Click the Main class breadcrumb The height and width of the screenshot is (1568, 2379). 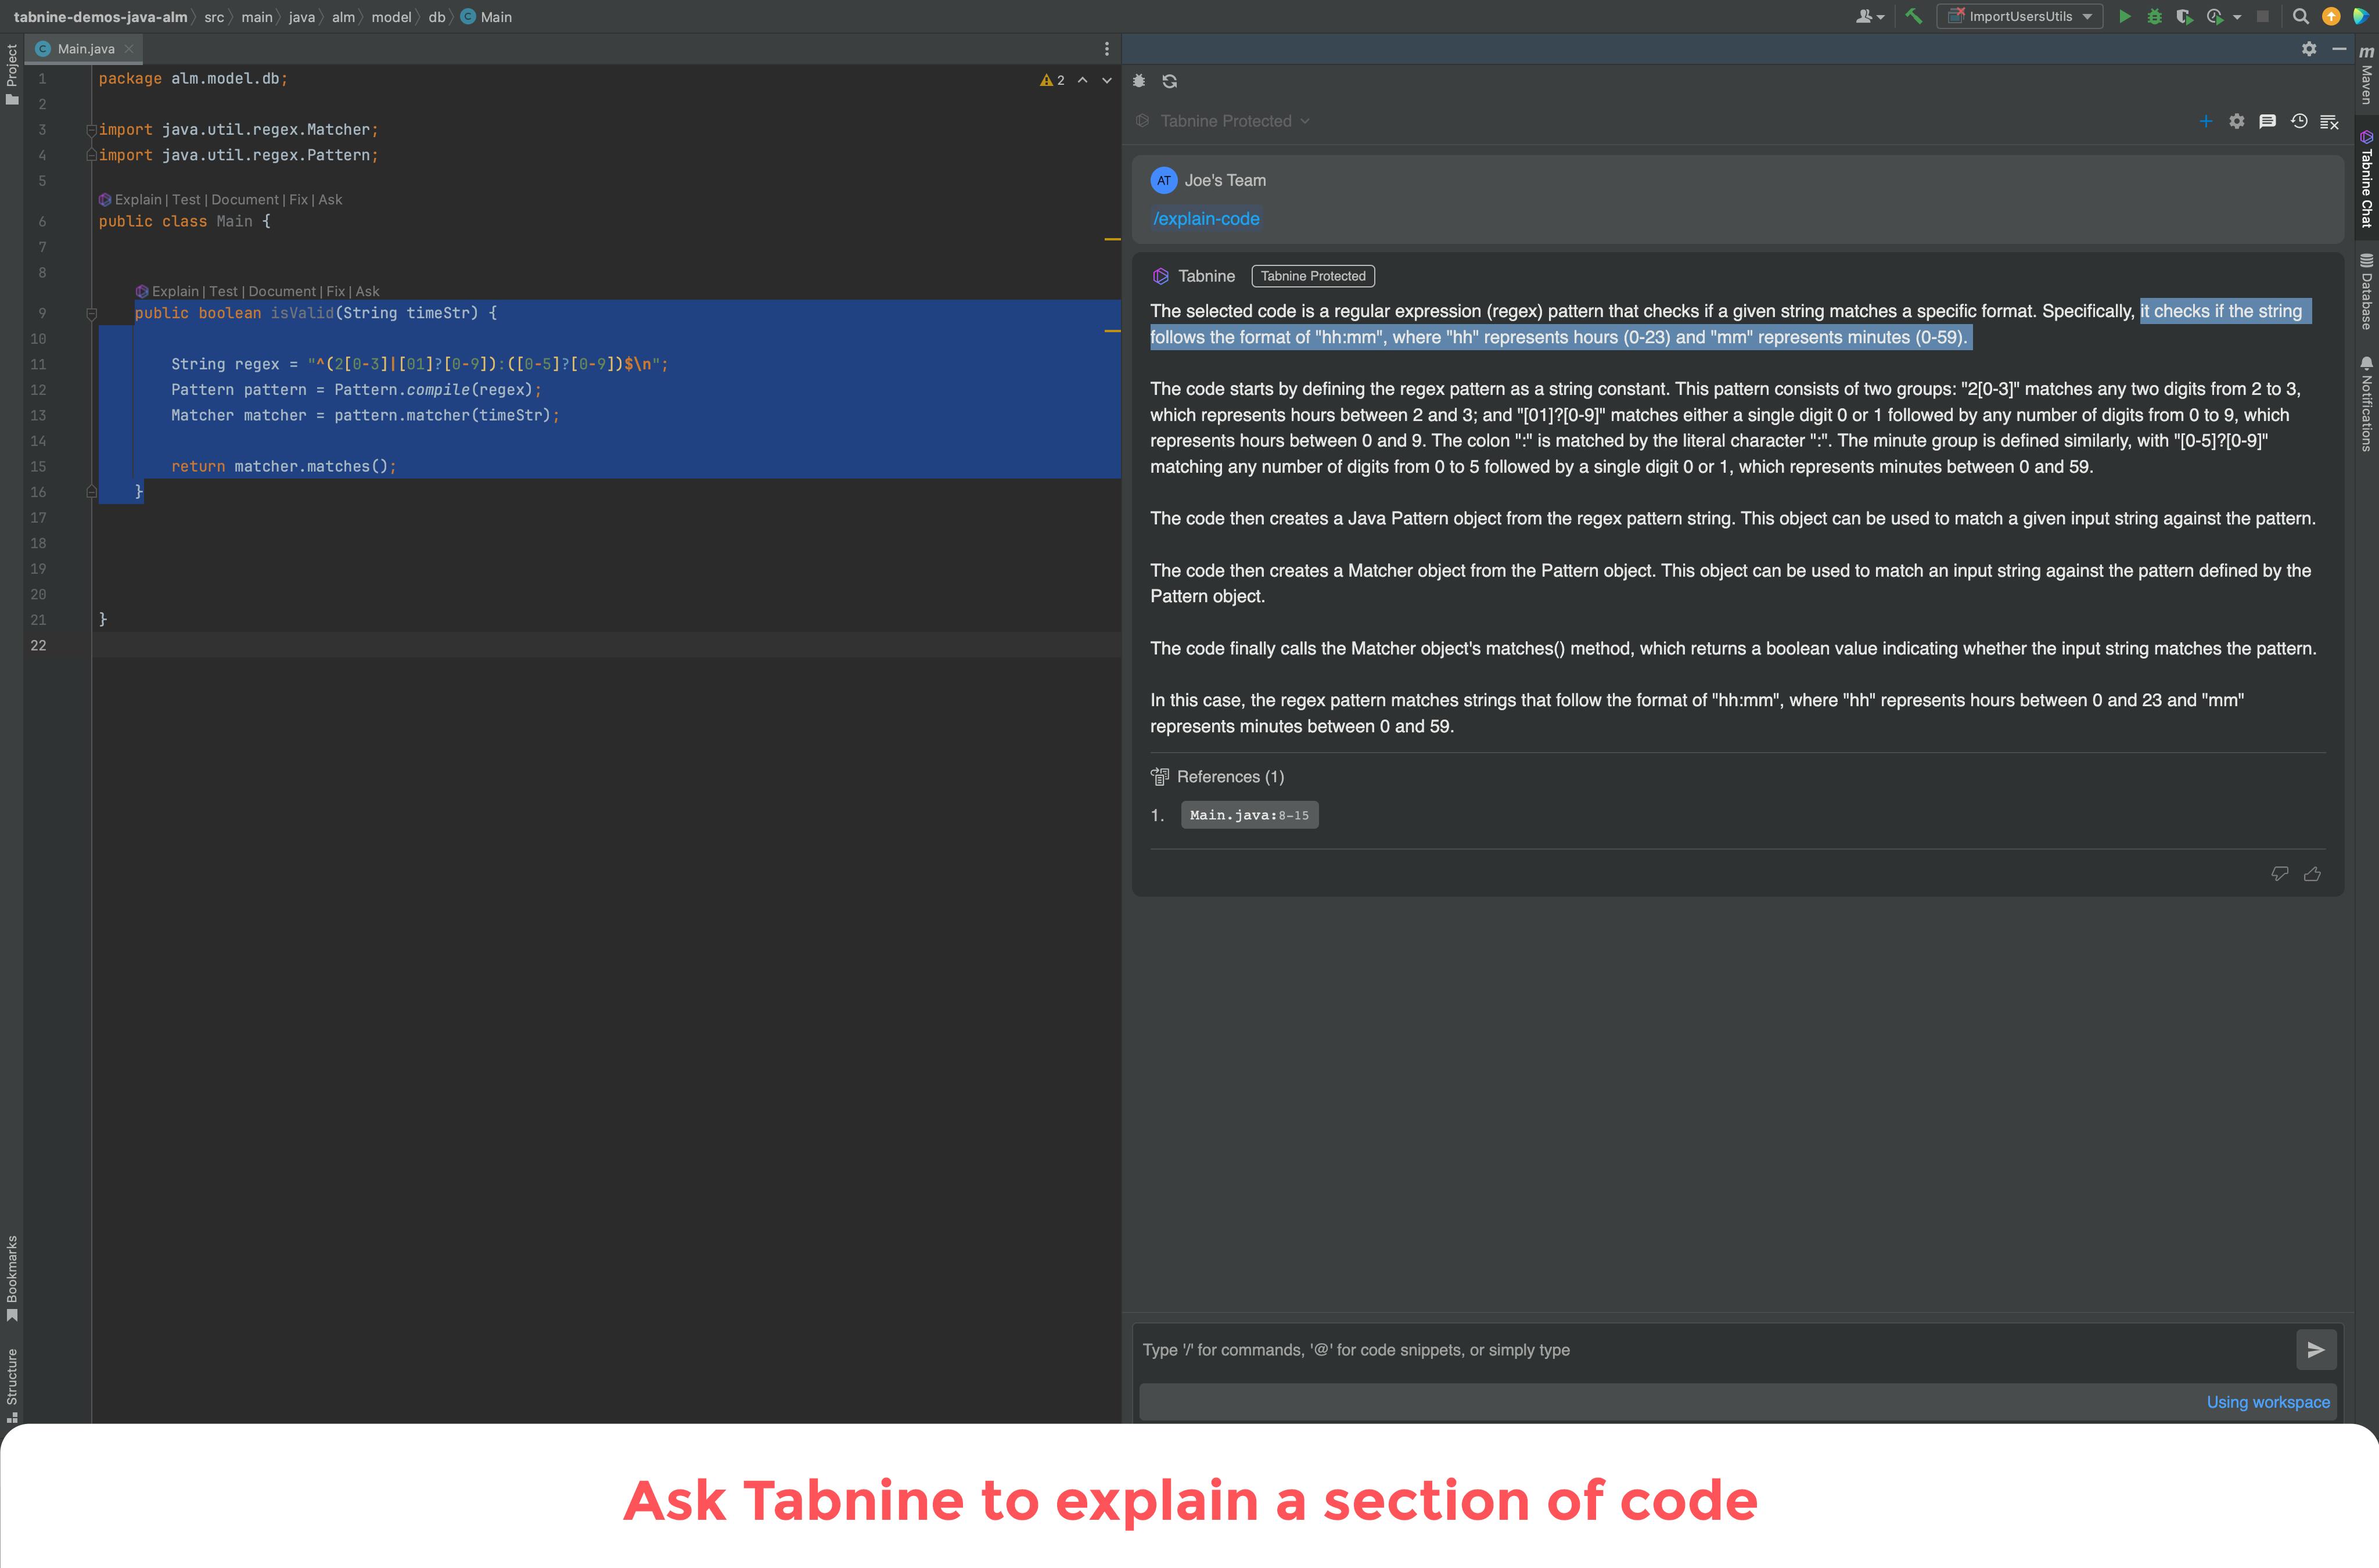click(487, 17)
